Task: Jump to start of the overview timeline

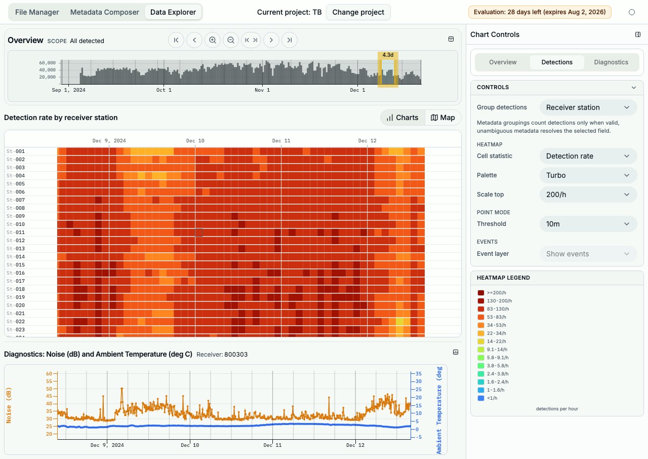Action: [176, 40]
